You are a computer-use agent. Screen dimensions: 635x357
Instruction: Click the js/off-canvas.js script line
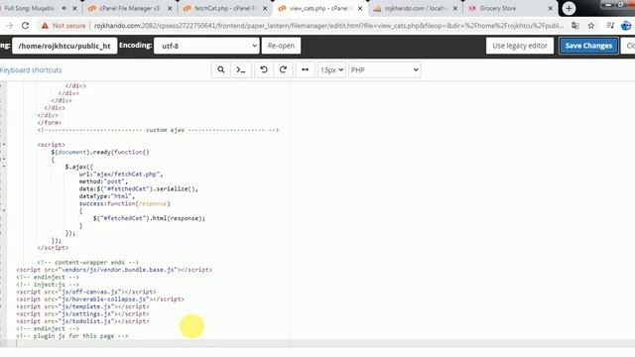coord(86,292)
